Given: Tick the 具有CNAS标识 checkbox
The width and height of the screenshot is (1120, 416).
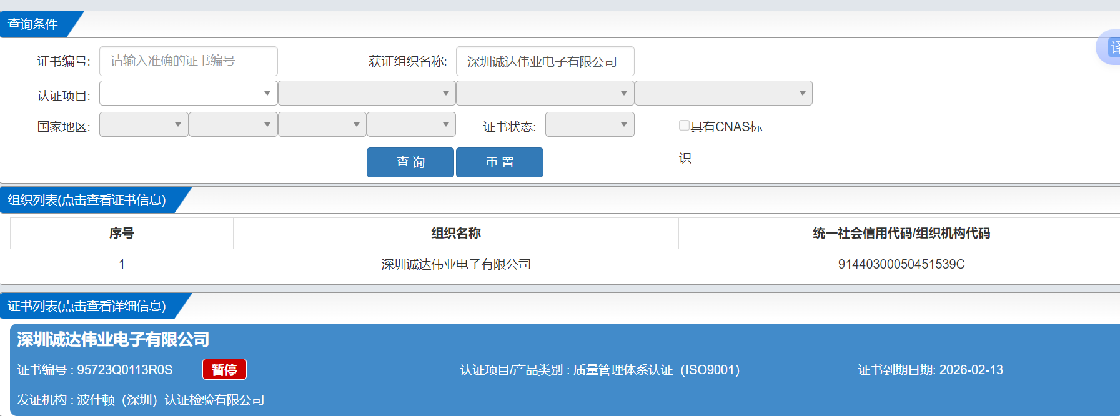Looking at the screenshot, I should coord(684,126).
